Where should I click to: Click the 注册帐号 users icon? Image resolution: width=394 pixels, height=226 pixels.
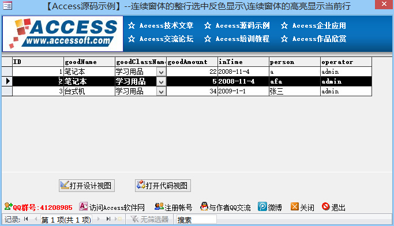click(x=159, y=206)
